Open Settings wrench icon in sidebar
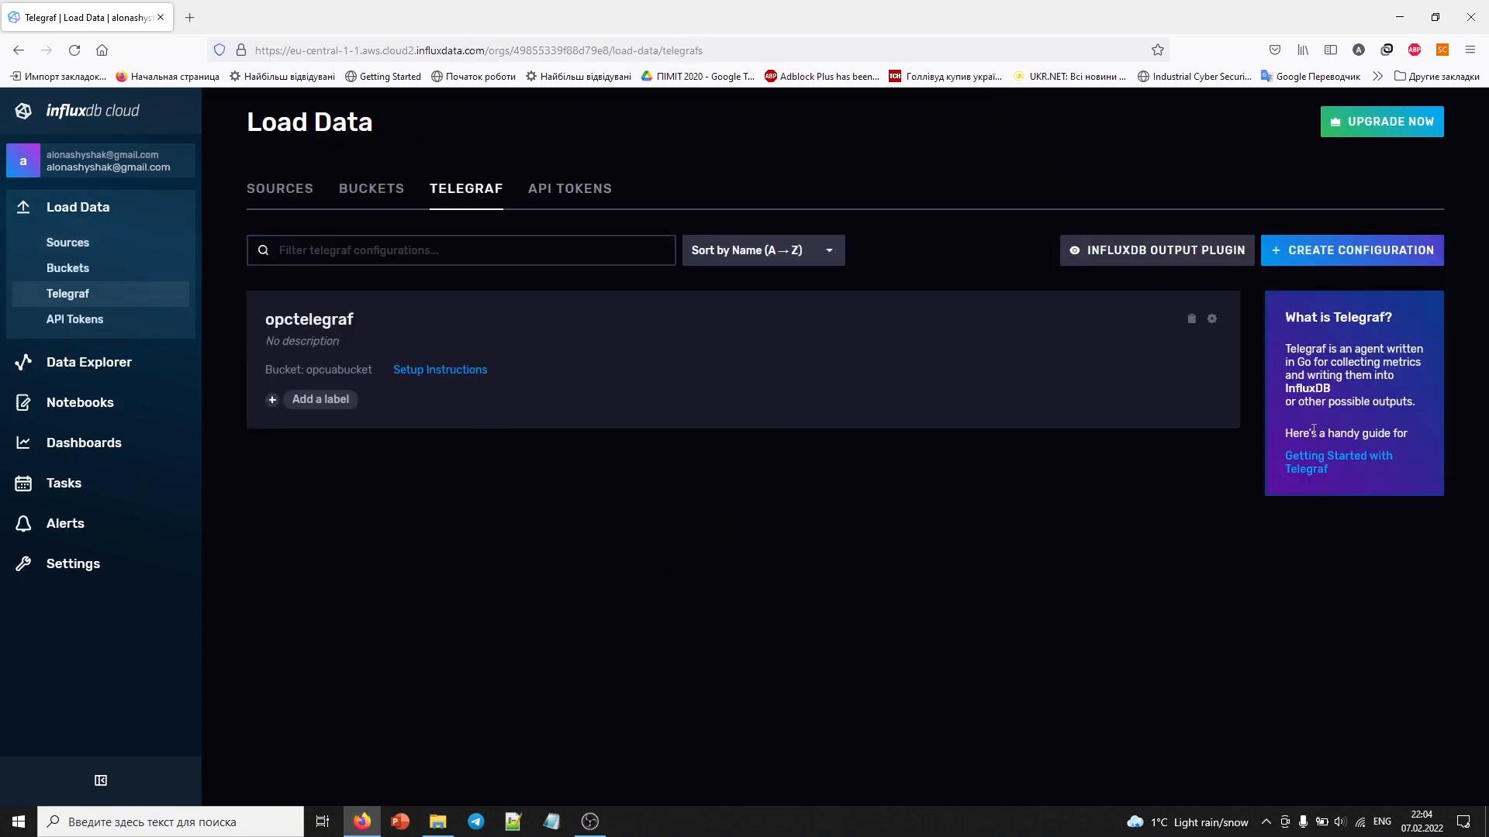The image size is (1489, 837). pyautogui.click(x=23, y=563)
